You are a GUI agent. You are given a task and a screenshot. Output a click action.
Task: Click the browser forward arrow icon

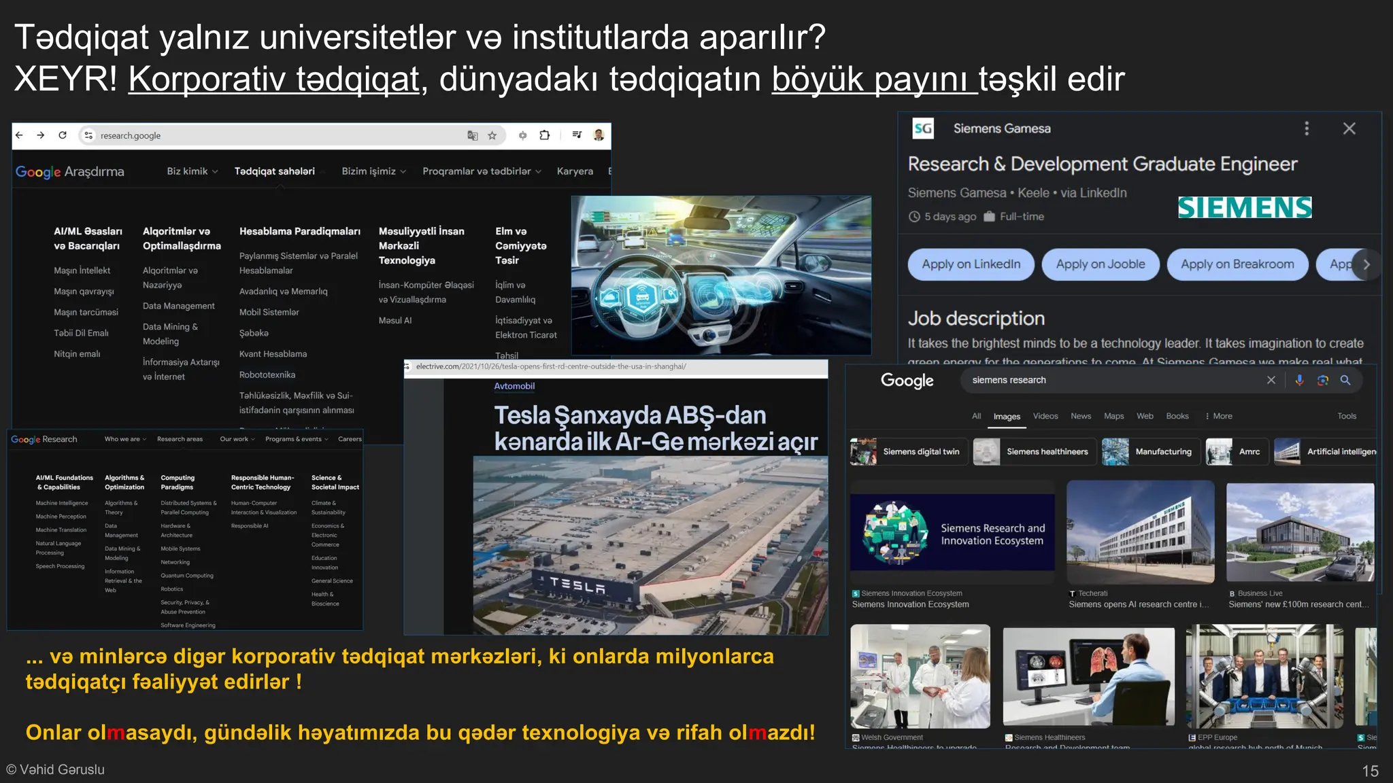click(41, 135)
